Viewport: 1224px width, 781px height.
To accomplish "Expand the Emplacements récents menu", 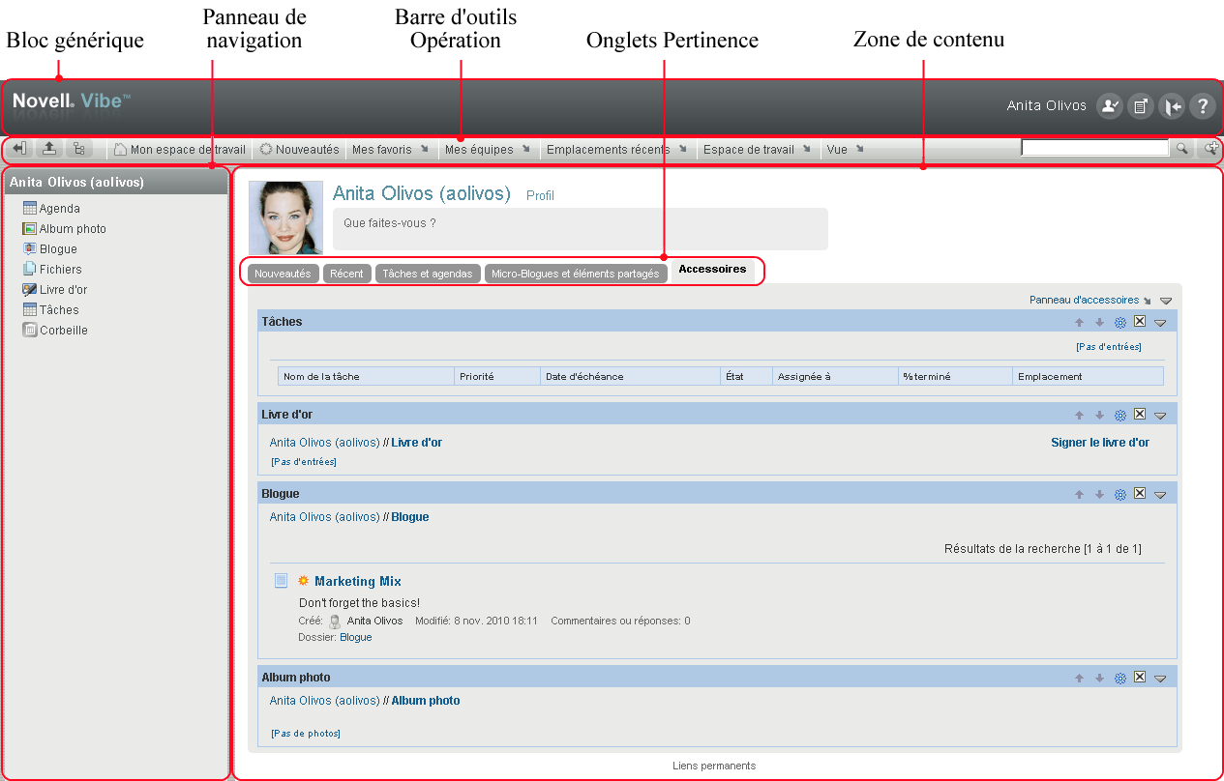I will coord(616,150).
